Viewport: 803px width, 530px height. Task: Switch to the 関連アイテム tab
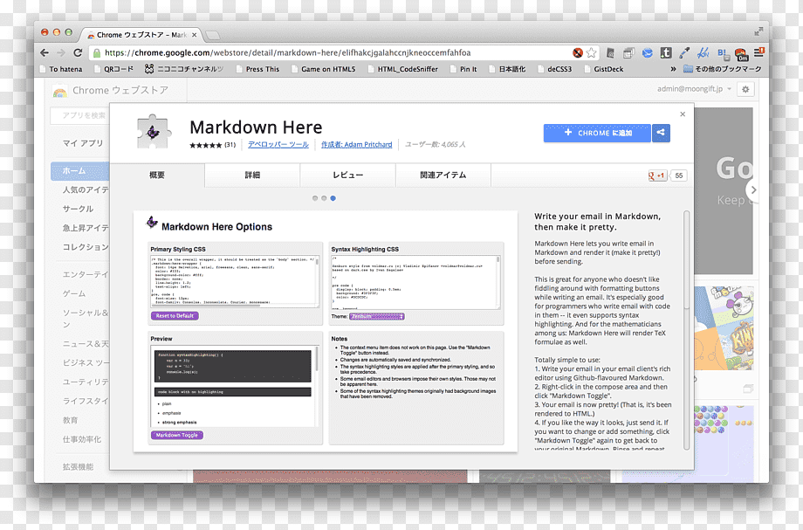[443, 176]
